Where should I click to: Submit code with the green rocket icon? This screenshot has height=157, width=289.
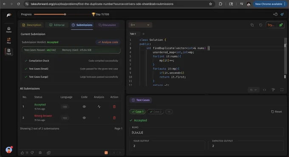pos(280,25)
